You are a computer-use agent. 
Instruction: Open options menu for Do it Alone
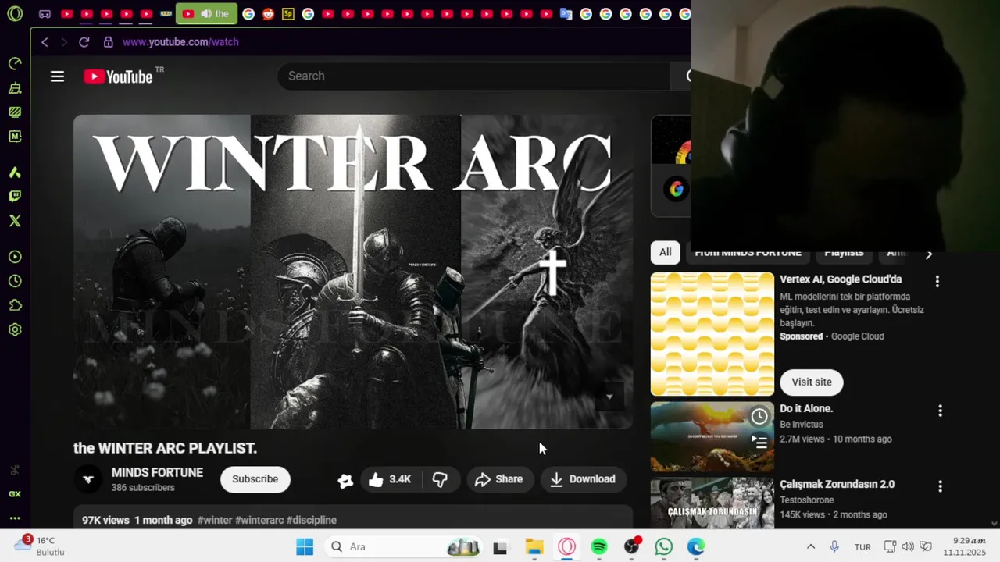(x=940, y=411)
